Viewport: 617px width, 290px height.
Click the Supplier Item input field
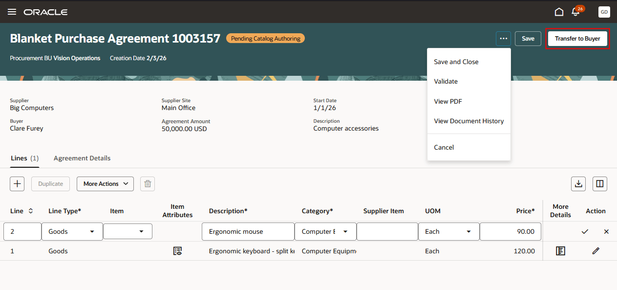click(x=387, y=231)
